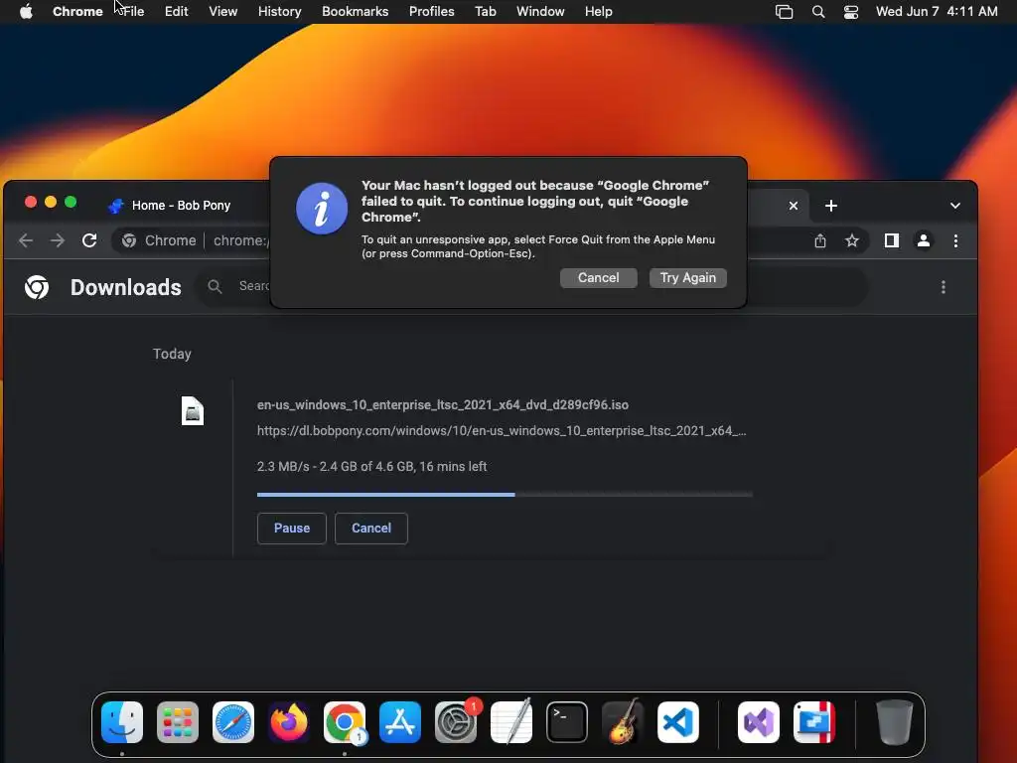Open Chrome's three-dot main menu
This screenshot has width=1017, height=763.
[956, 240]
